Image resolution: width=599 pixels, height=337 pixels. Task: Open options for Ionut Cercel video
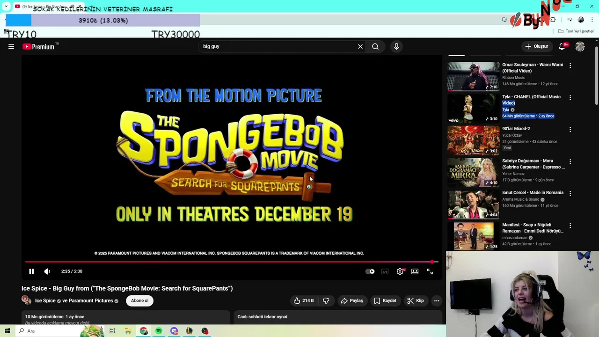tap(570, 194)
